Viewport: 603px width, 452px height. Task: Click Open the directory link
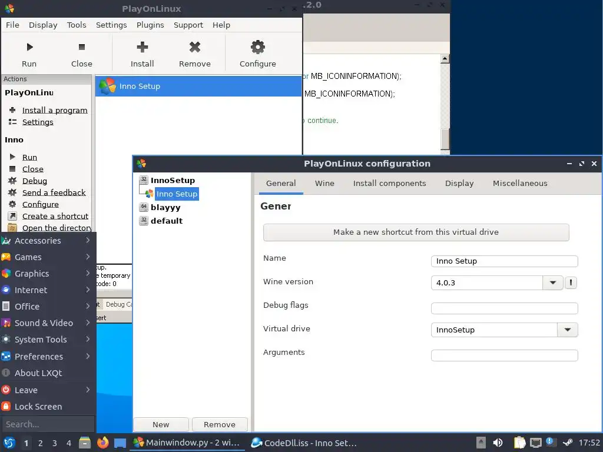click(x=57, y=228)
